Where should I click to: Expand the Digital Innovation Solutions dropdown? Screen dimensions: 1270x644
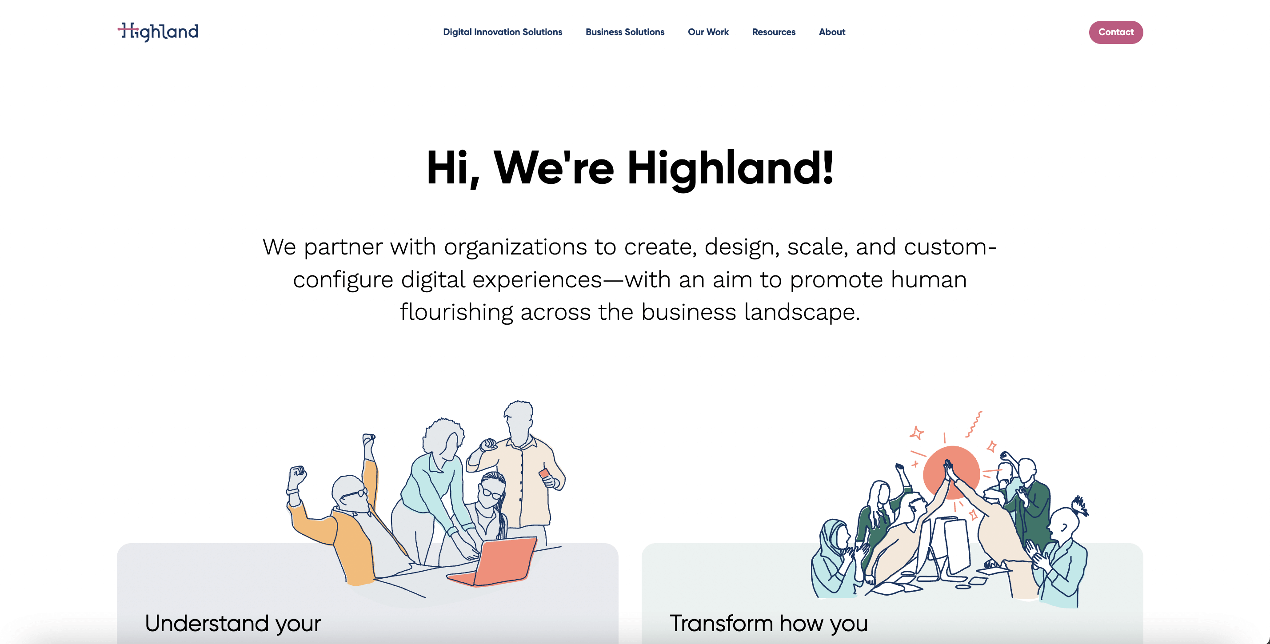point(502,32)
